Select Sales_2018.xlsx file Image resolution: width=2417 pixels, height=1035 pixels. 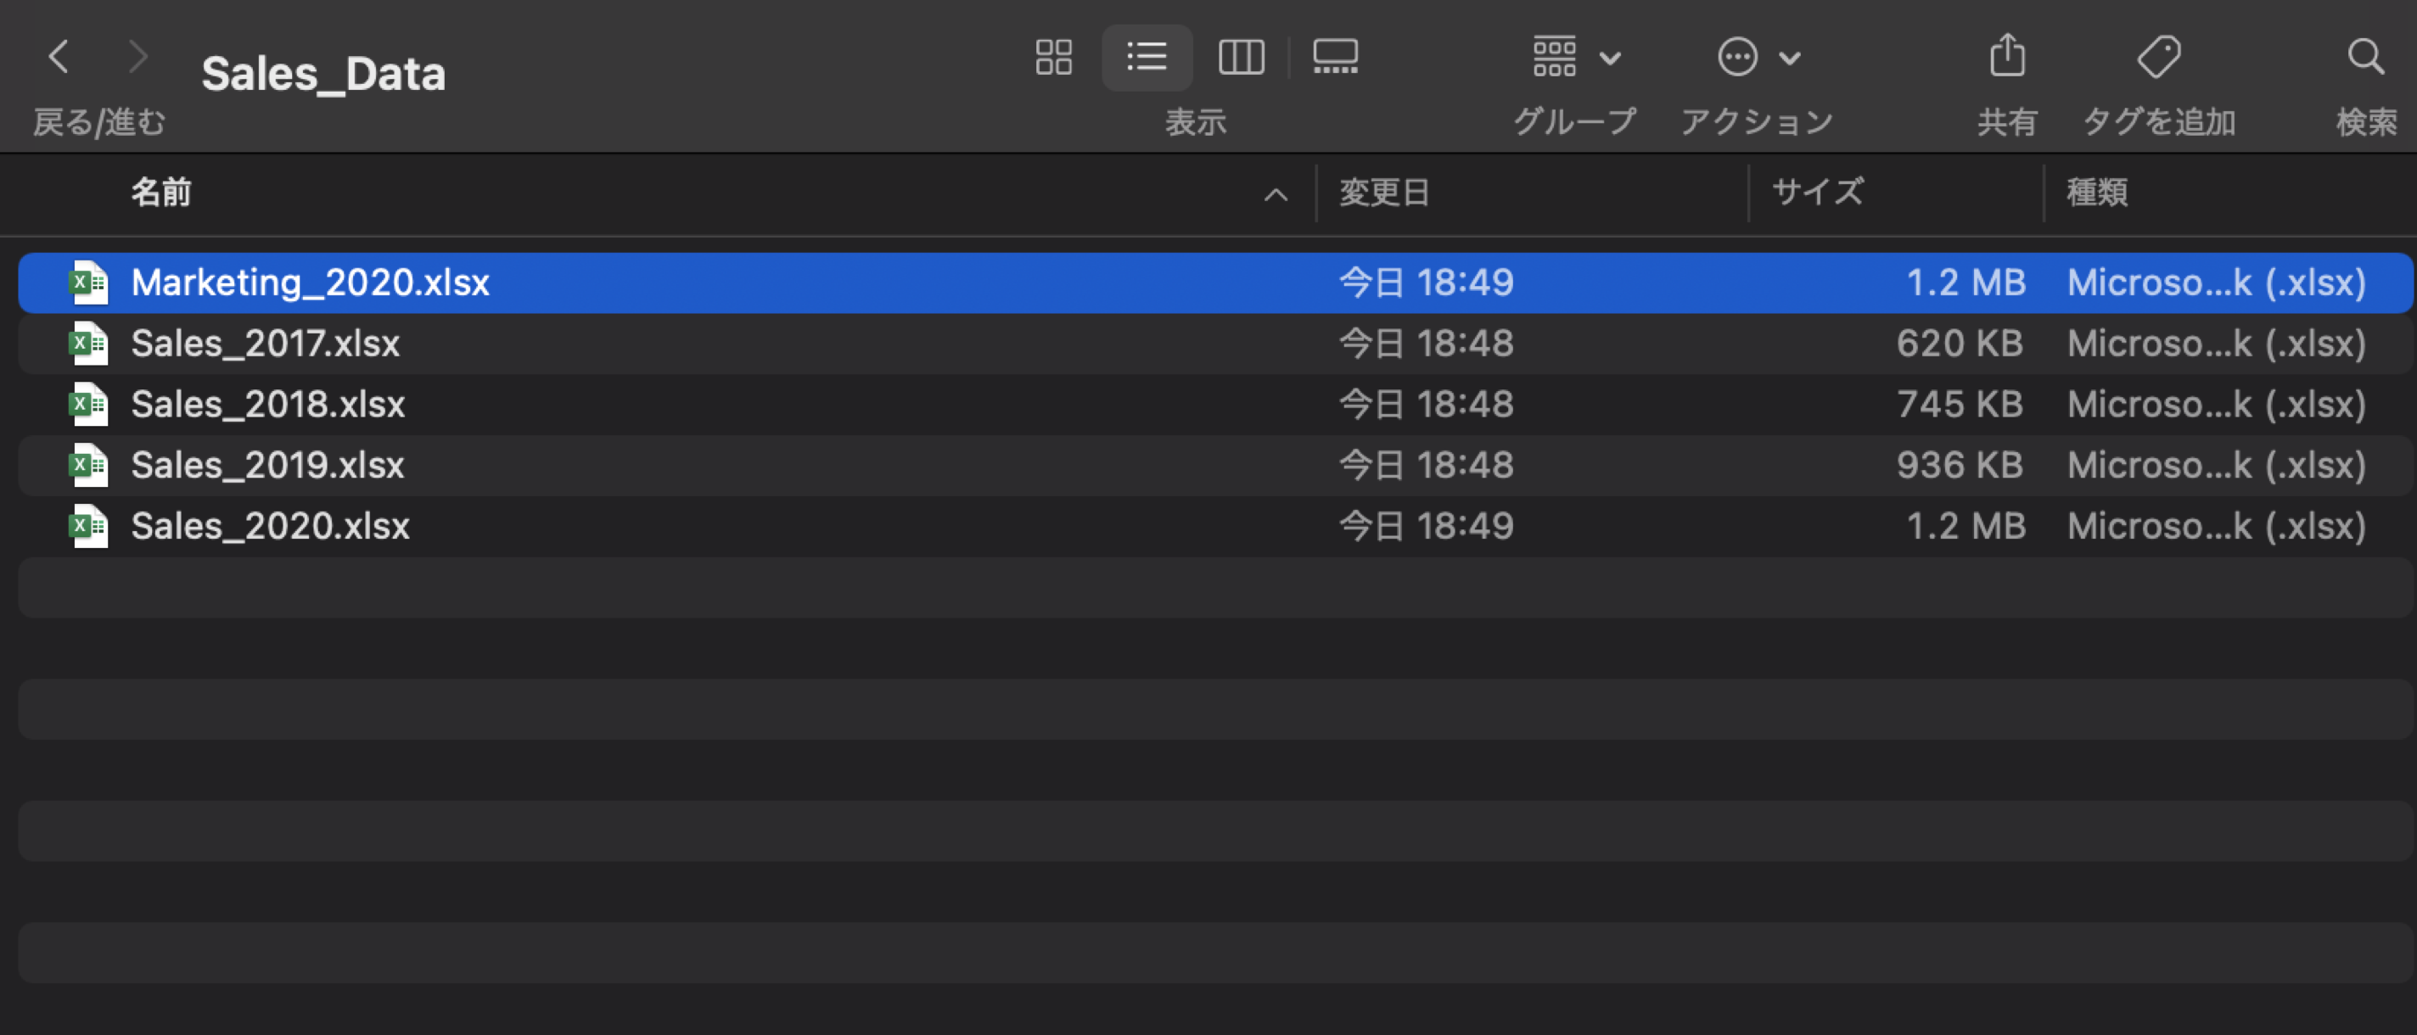(1215, 405)
